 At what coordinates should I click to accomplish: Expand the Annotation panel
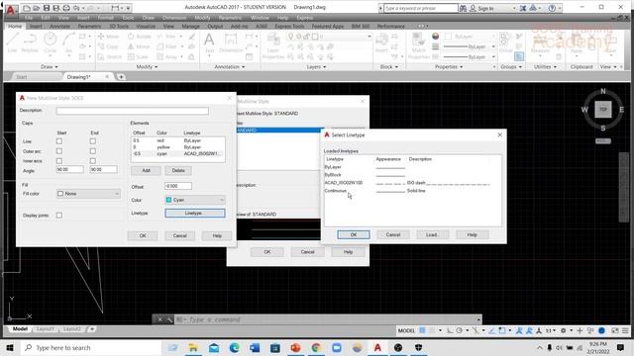[229, 66]
